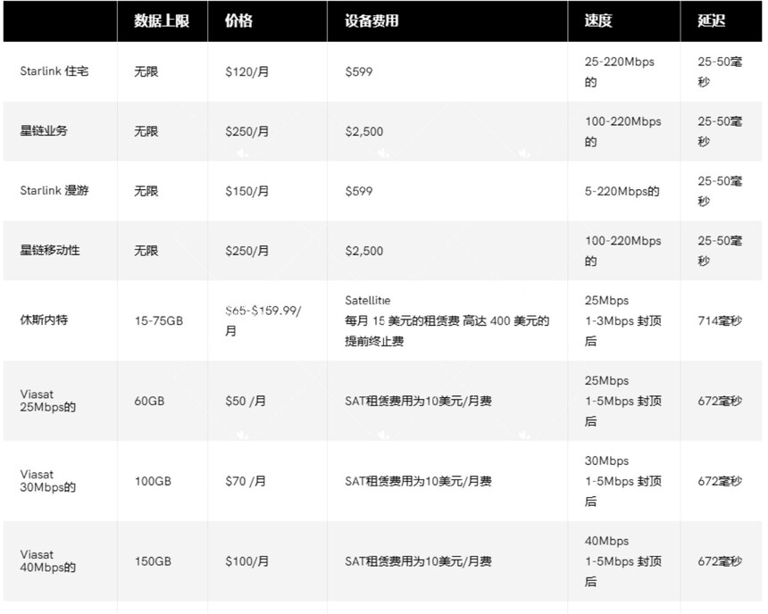Click "25-50毫秒" in the Starlink 漫游 row
This screenshot has height=614, width=768.
pos(720,192)
